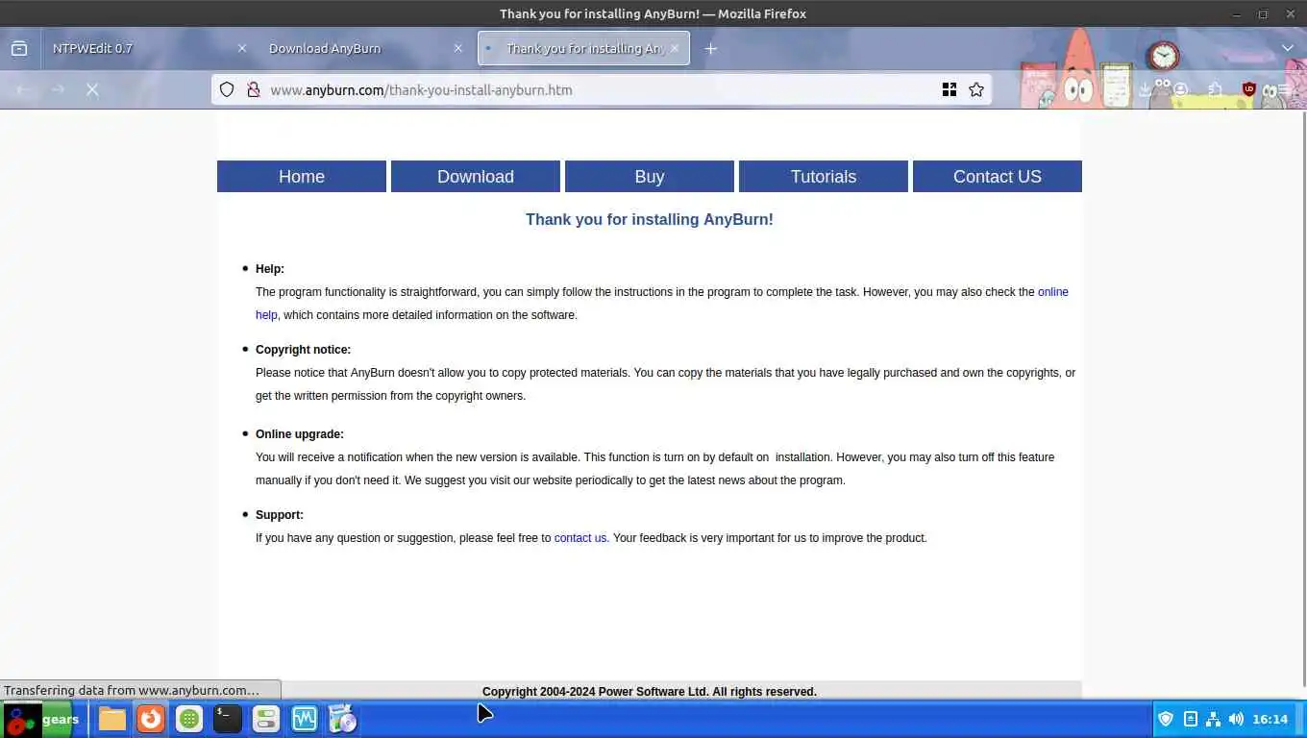Open a new tab with the plus button

tap(710, 48)
